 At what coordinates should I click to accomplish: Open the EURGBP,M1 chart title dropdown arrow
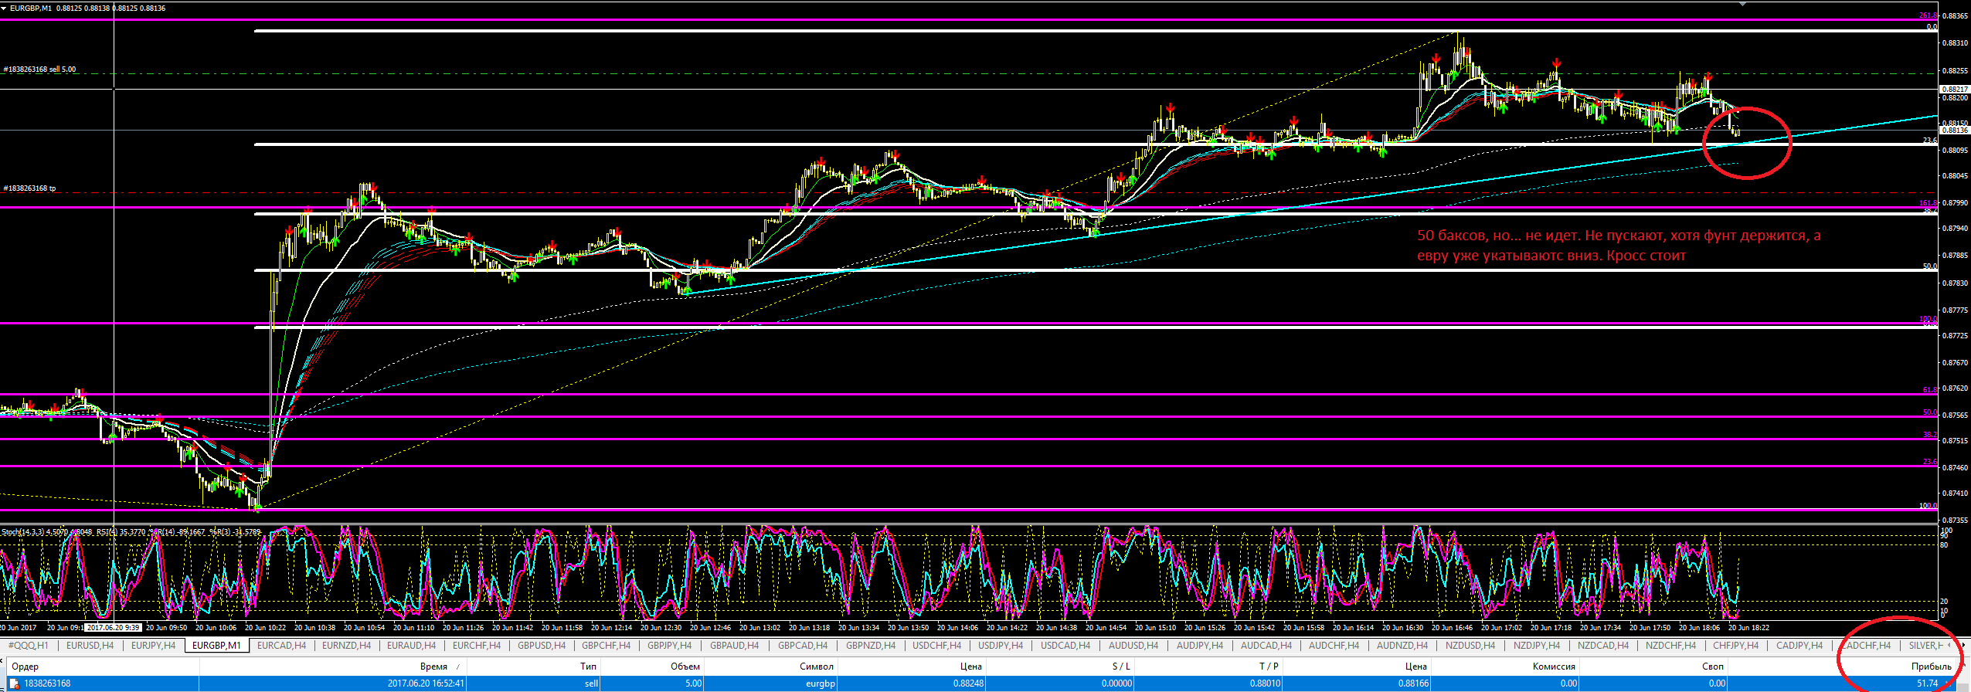(x=5, y=8)
